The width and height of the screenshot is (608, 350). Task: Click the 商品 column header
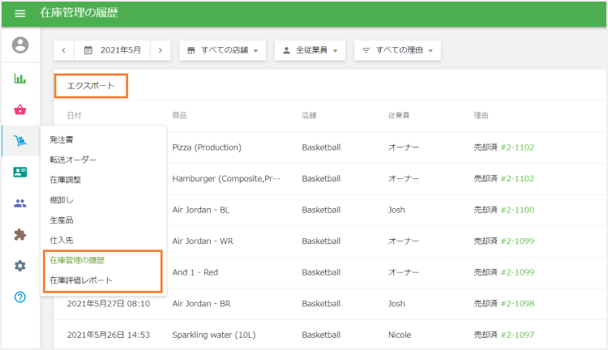click(179, 115)
